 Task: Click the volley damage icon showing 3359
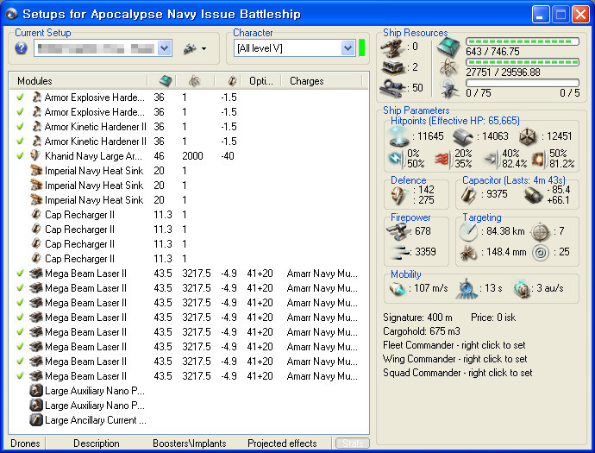tap(400, 253)
